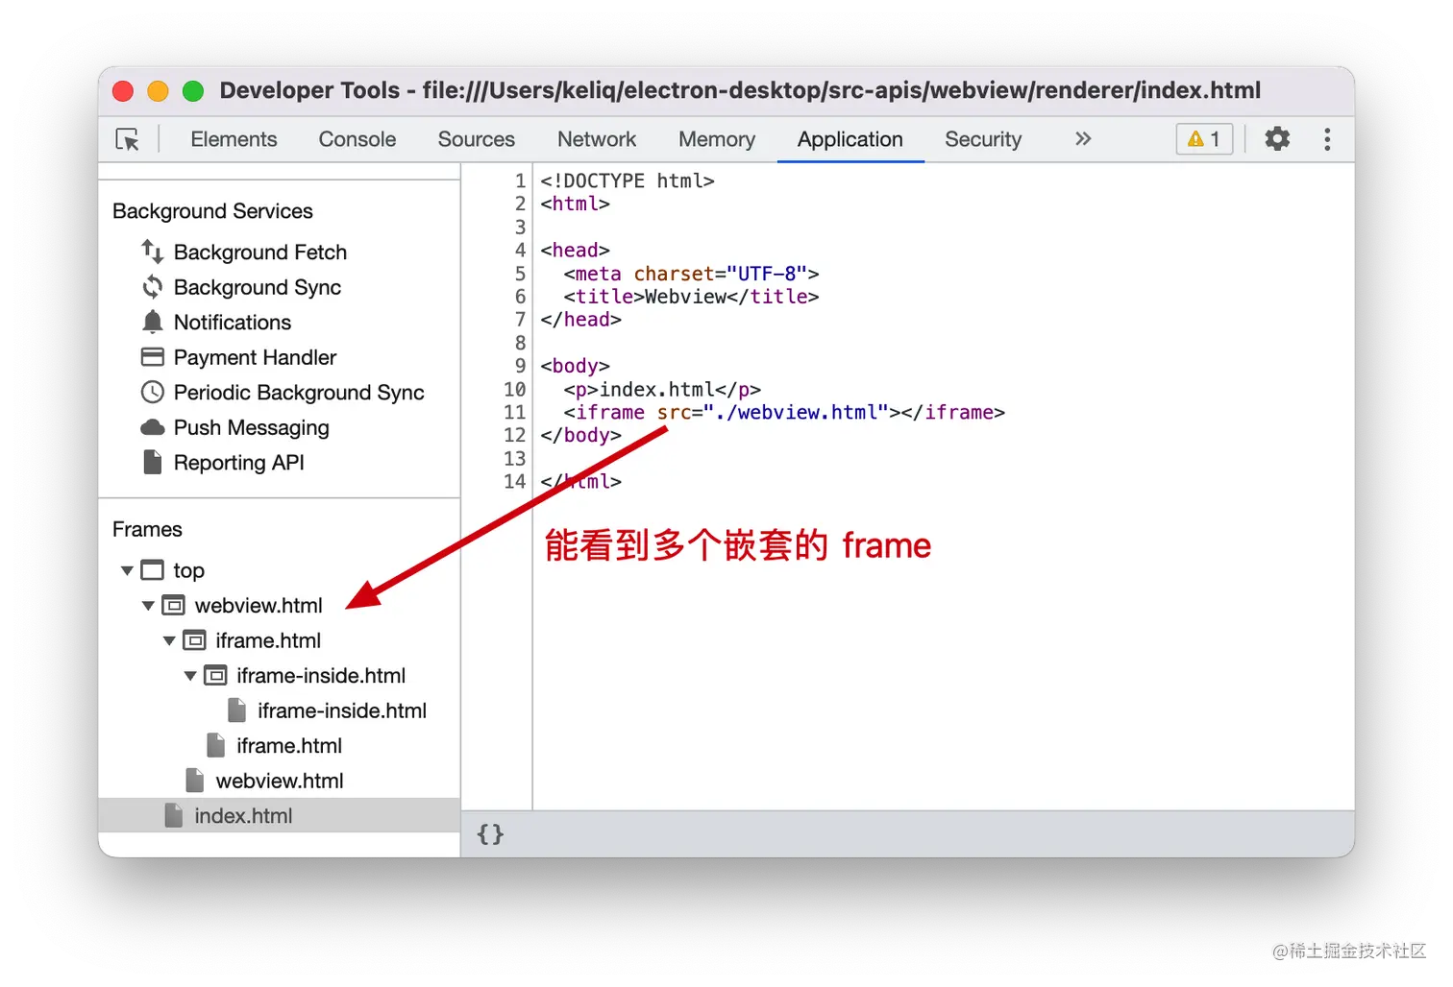Minimize DevTools window with yellow button
The image size is (1453, 987).
(158, 91)
